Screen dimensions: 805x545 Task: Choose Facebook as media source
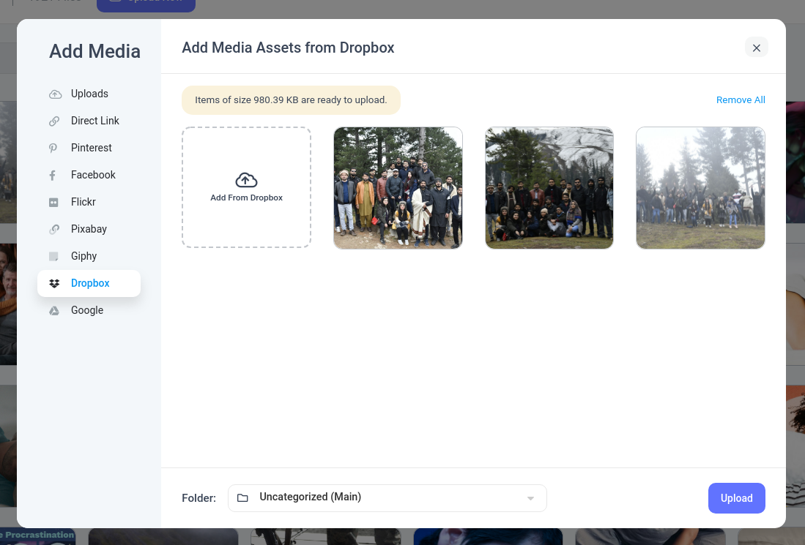point(89,176)
